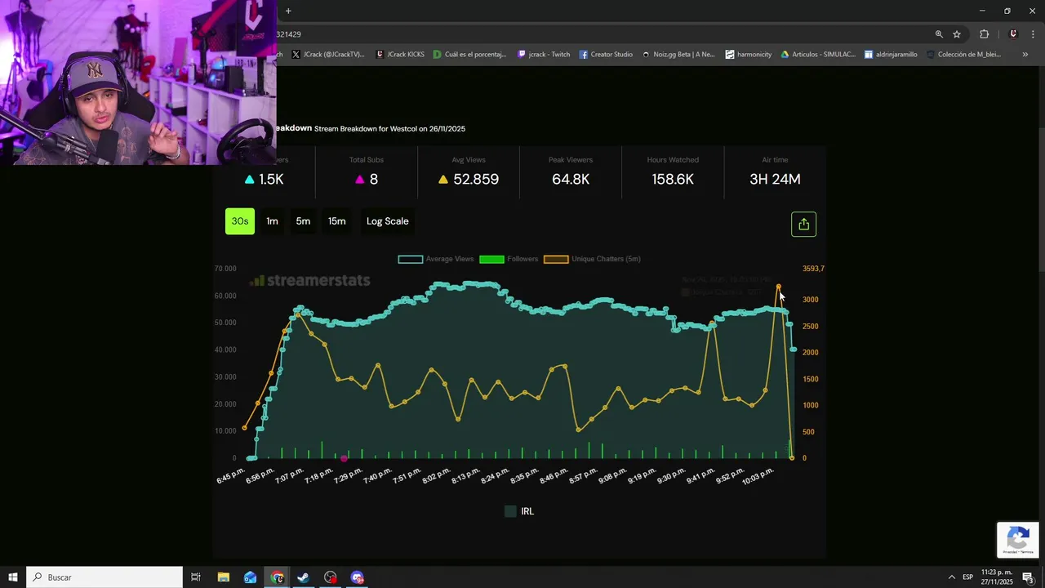Open the last pinned app on the taskbar
This screenshot has height=588, width=1045.
point(357,577)
